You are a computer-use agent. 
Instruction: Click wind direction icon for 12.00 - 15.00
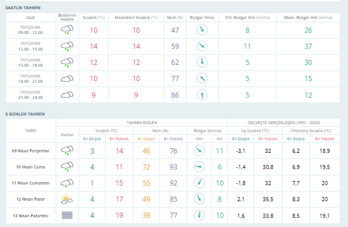pos(202,46)
